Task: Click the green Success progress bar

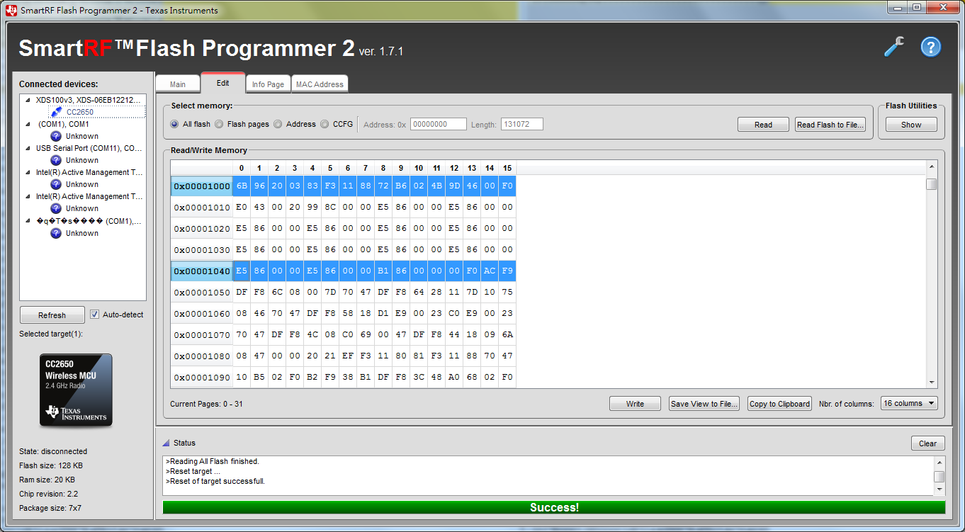Action: point(554,507)
